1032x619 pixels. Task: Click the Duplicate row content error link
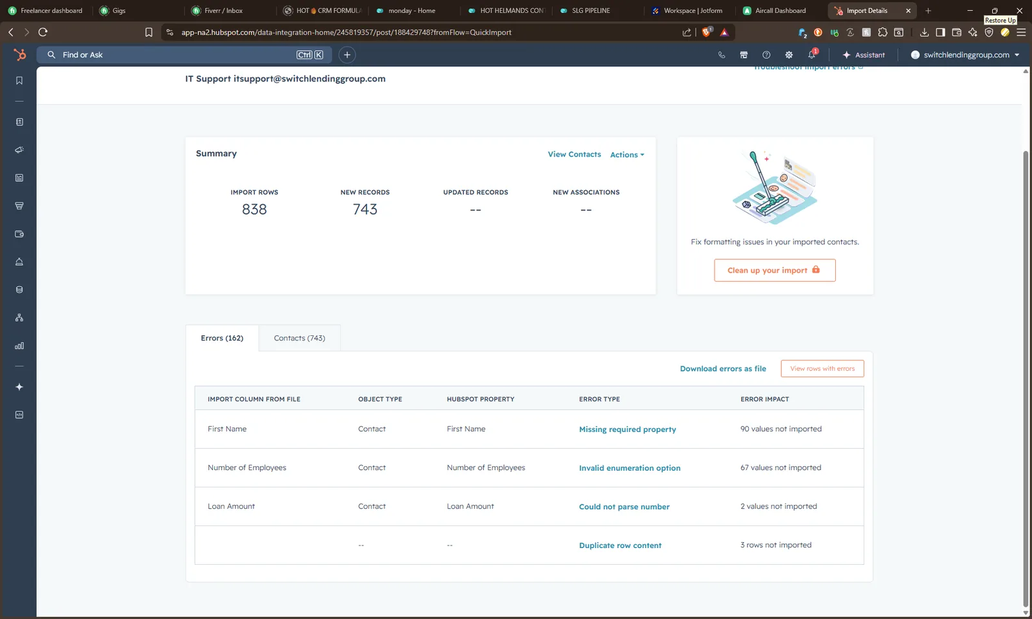pos(620,545)
